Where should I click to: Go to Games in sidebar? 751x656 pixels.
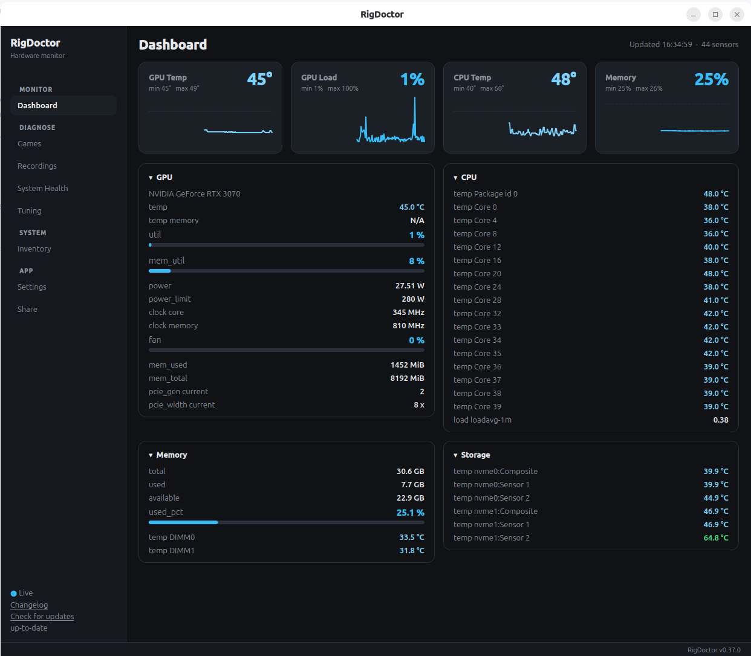pos(63,143)
